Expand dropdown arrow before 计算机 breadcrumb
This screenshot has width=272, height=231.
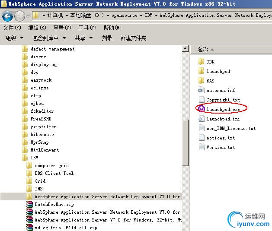point(44,16)
